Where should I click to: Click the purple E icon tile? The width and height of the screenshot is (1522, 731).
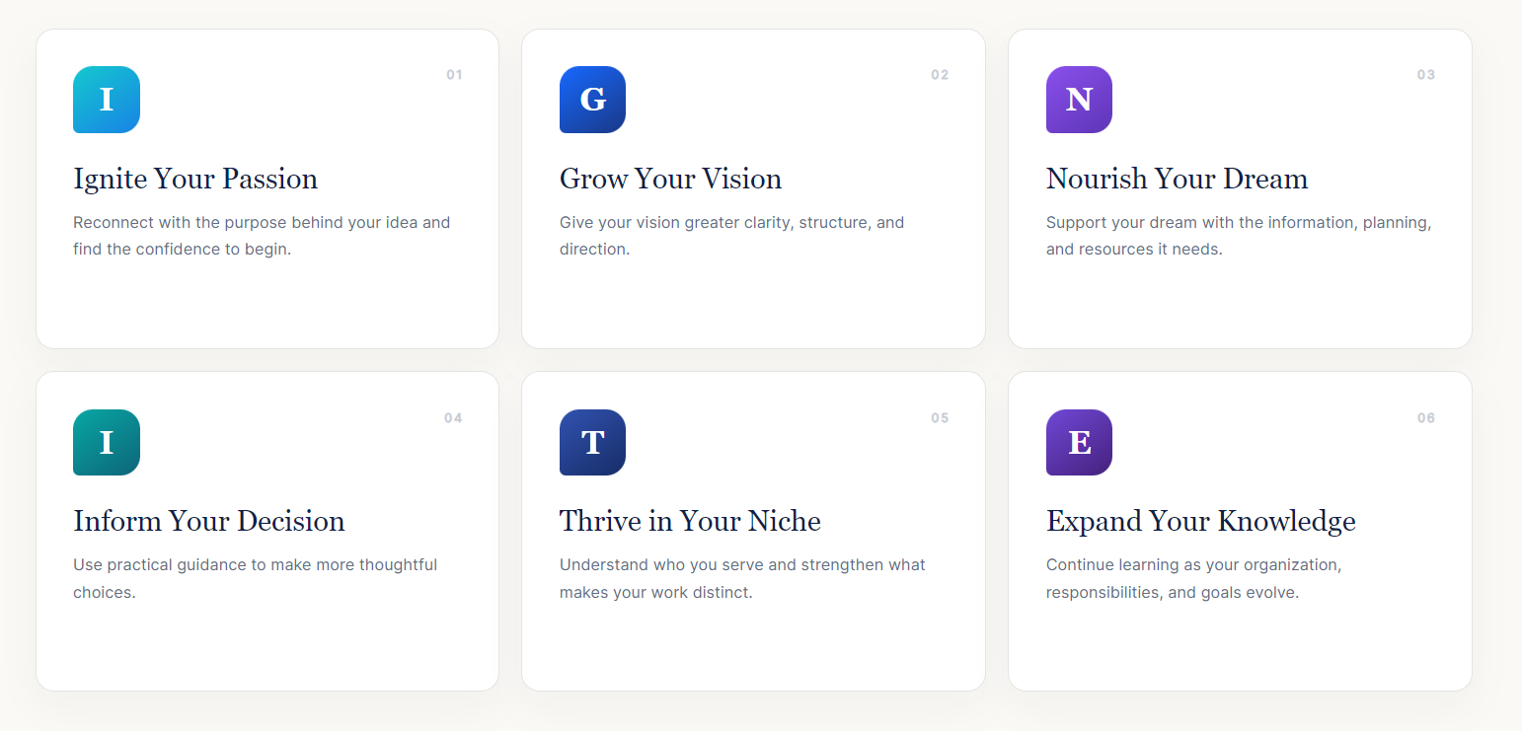click(x=1079, y=442)
